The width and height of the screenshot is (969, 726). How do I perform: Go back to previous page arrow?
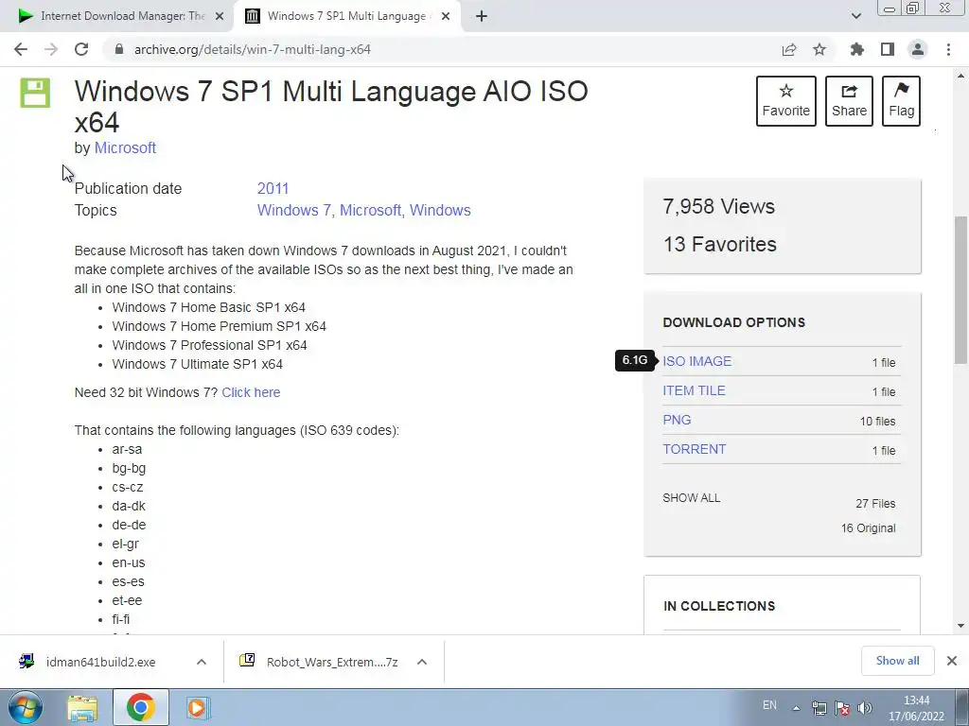click(21, 49)
